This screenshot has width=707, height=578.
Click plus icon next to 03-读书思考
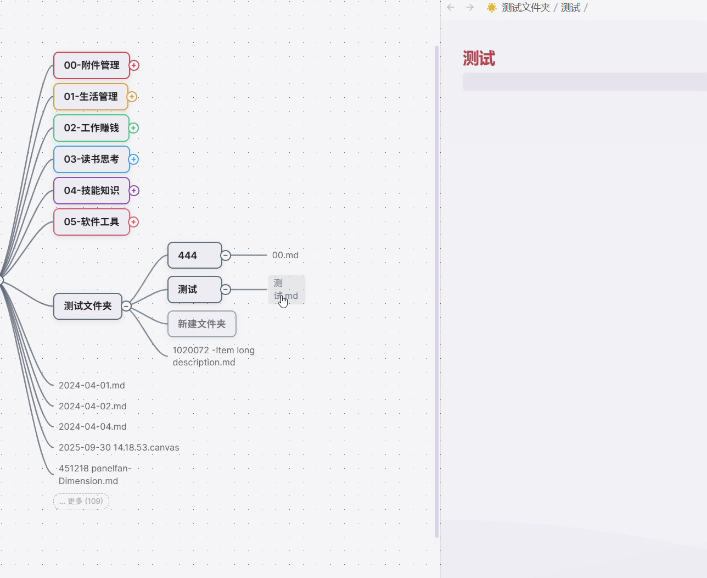tap(133, 159)
